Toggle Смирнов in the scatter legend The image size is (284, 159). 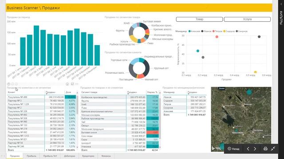click(x=241, y=31)
